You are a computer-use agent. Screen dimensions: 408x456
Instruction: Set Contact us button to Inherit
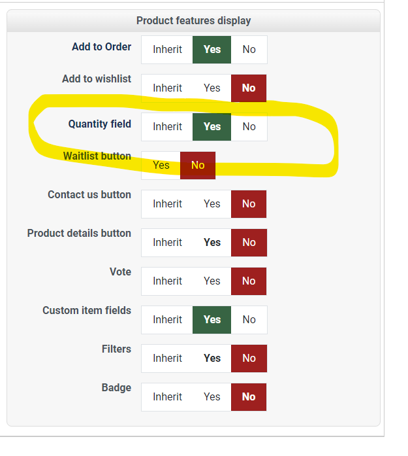(167, 204)
